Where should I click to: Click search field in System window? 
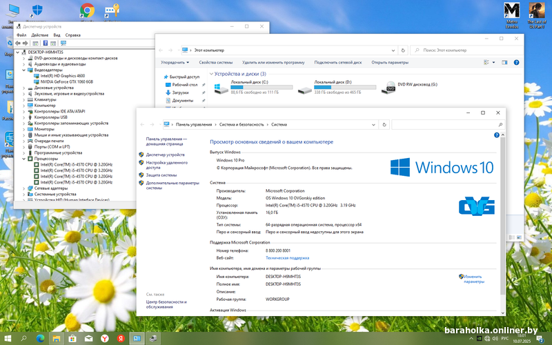coord(447,125)
